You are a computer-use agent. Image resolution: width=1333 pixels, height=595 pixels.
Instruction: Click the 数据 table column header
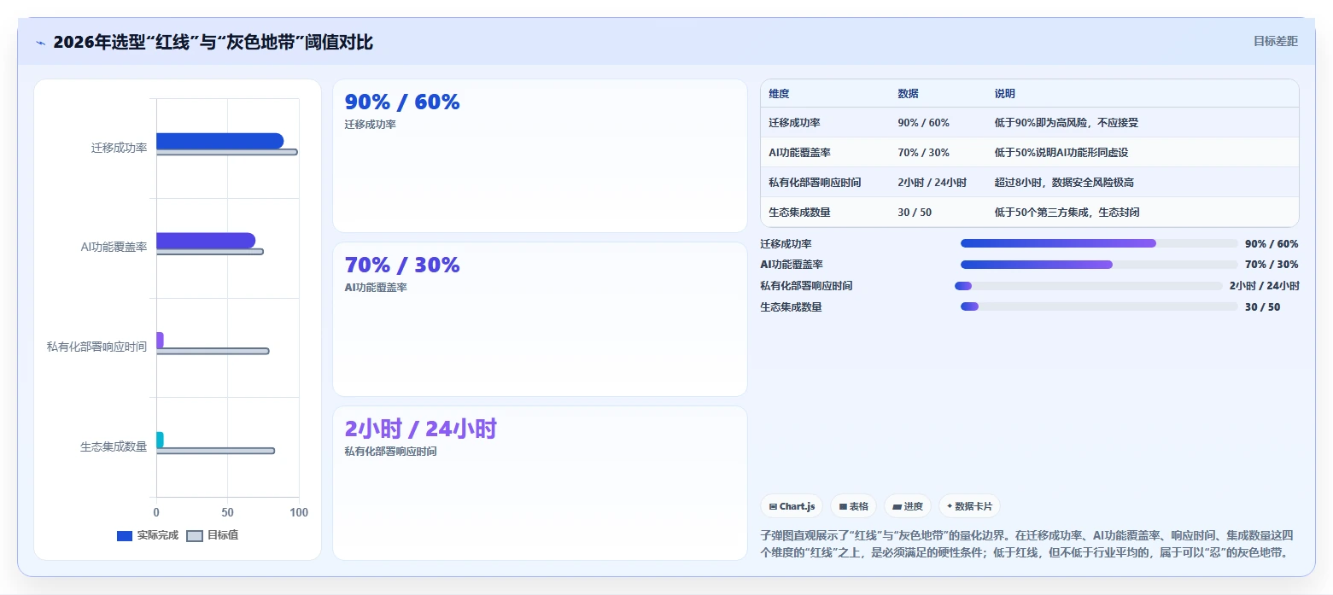point(909,94)
